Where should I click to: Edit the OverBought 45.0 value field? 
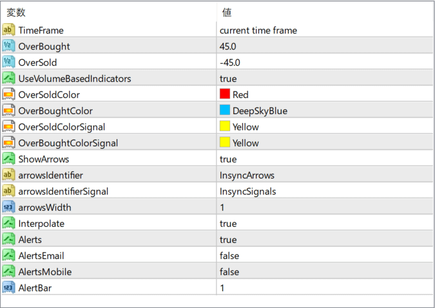[x=325, y=46]
